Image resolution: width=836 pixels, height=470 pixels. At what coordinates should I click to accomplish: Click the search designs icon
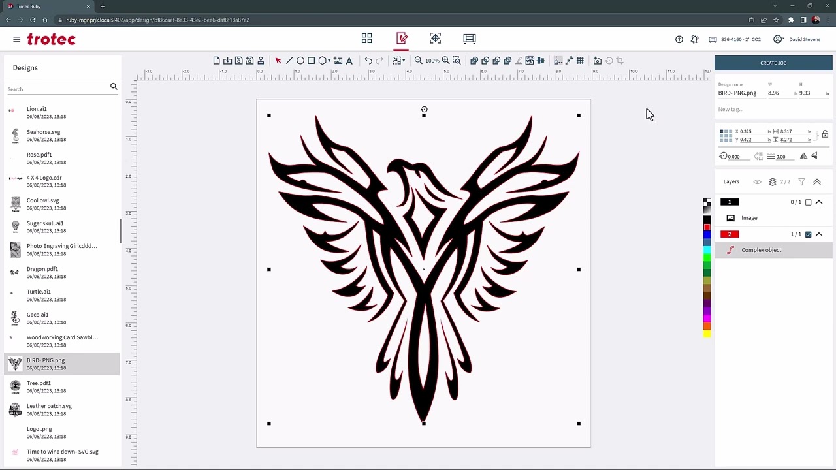point(114,86)
